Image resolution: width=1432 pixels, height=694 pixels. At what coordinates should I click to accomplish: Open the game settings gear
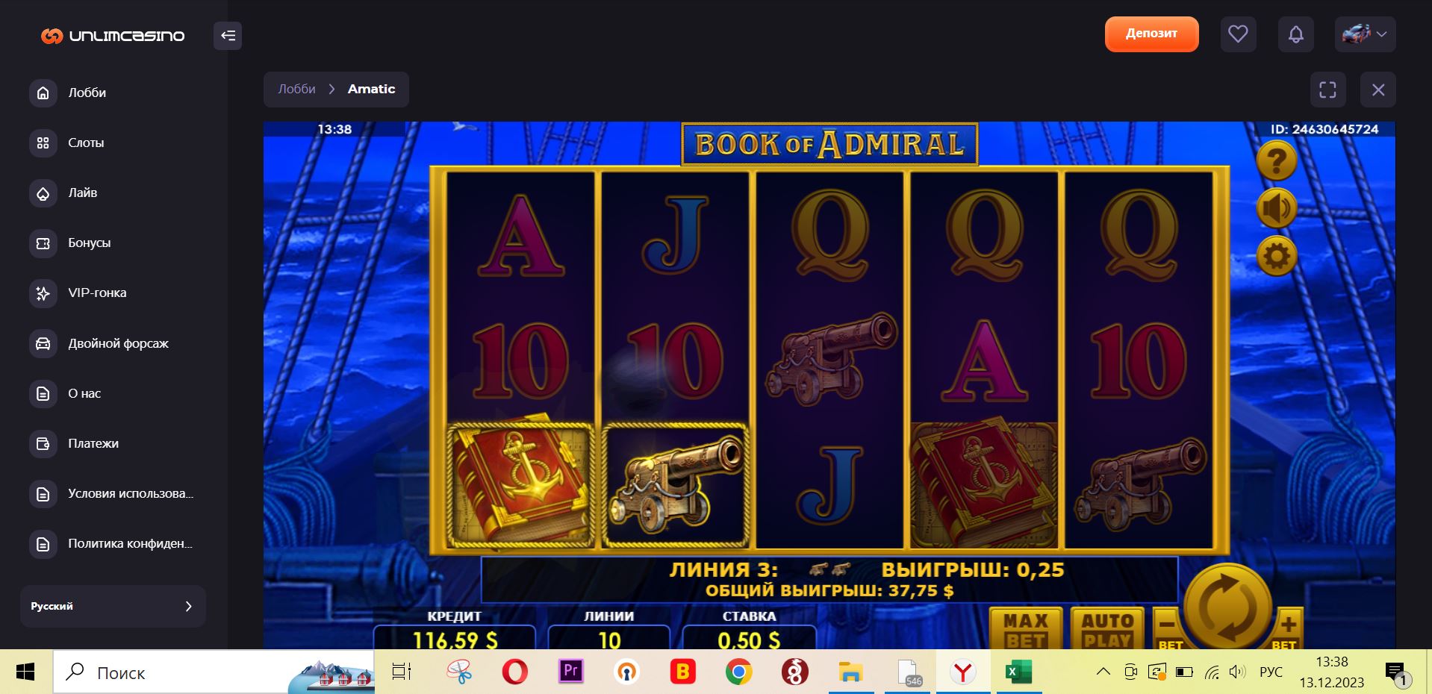tap(1277, 256)
